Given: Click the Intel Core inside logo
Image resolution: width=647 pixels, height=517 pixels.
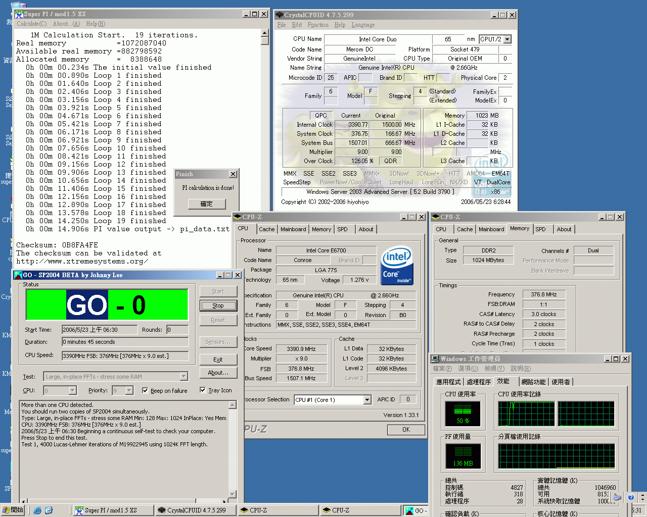Looking at the screenshot, I should 397,266.
